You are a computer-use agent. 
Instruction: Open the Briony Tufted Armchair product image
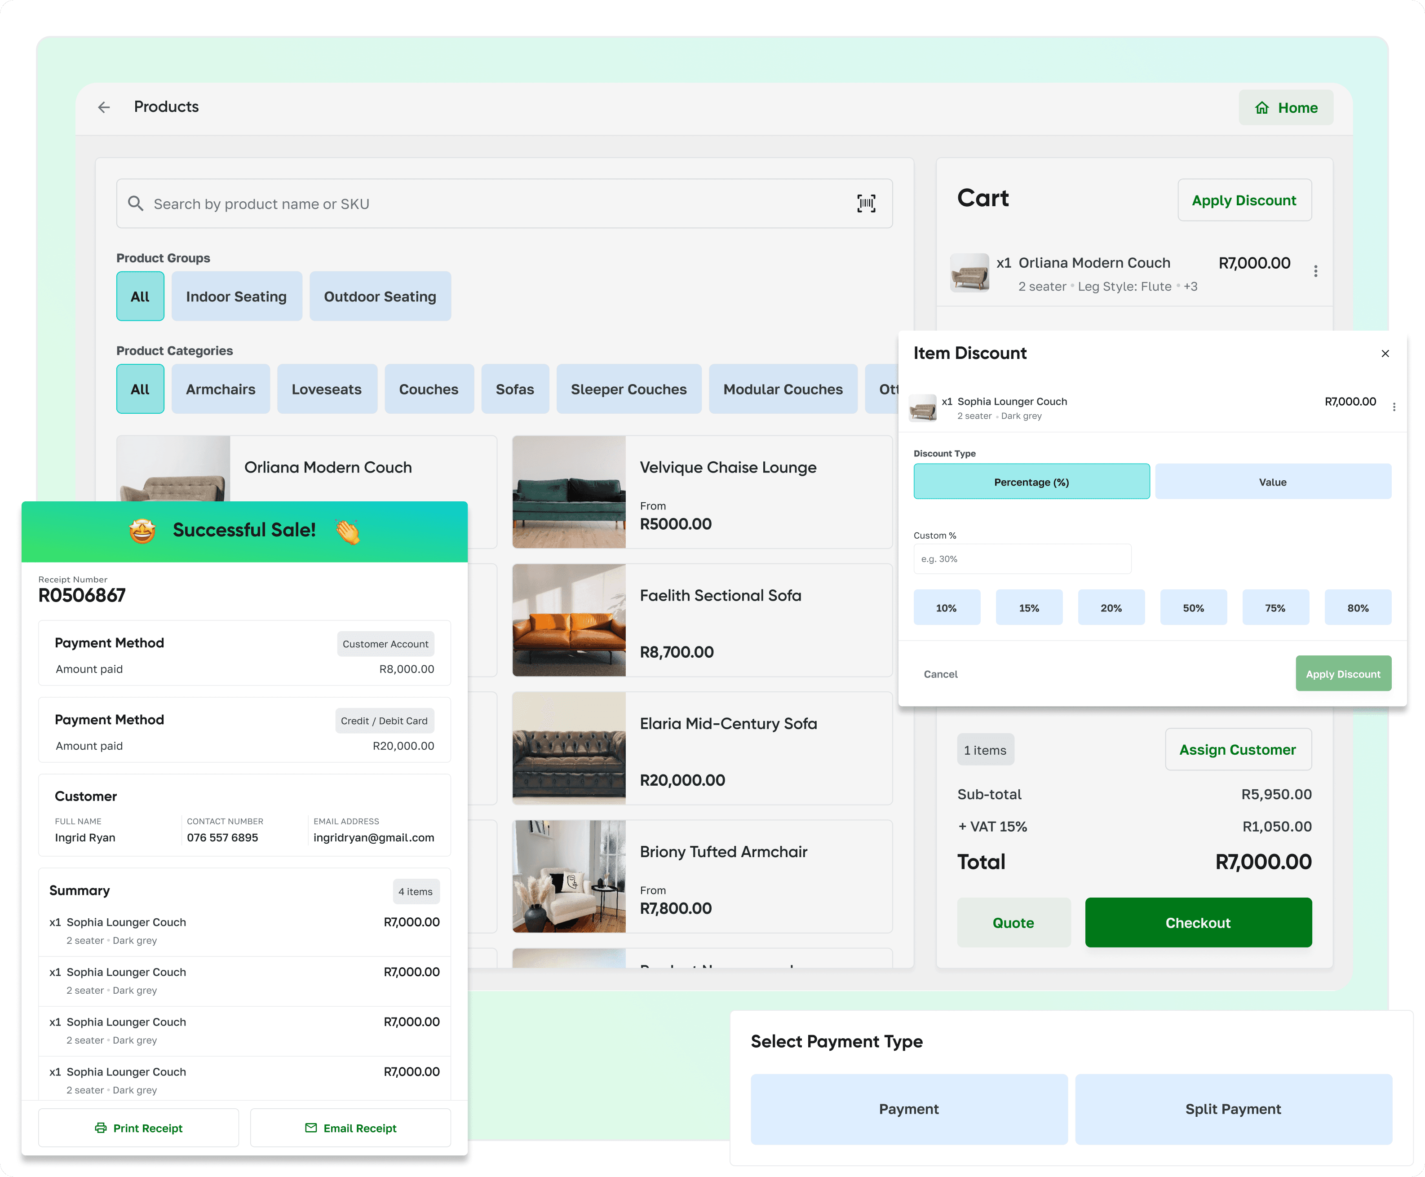[570, 876]
